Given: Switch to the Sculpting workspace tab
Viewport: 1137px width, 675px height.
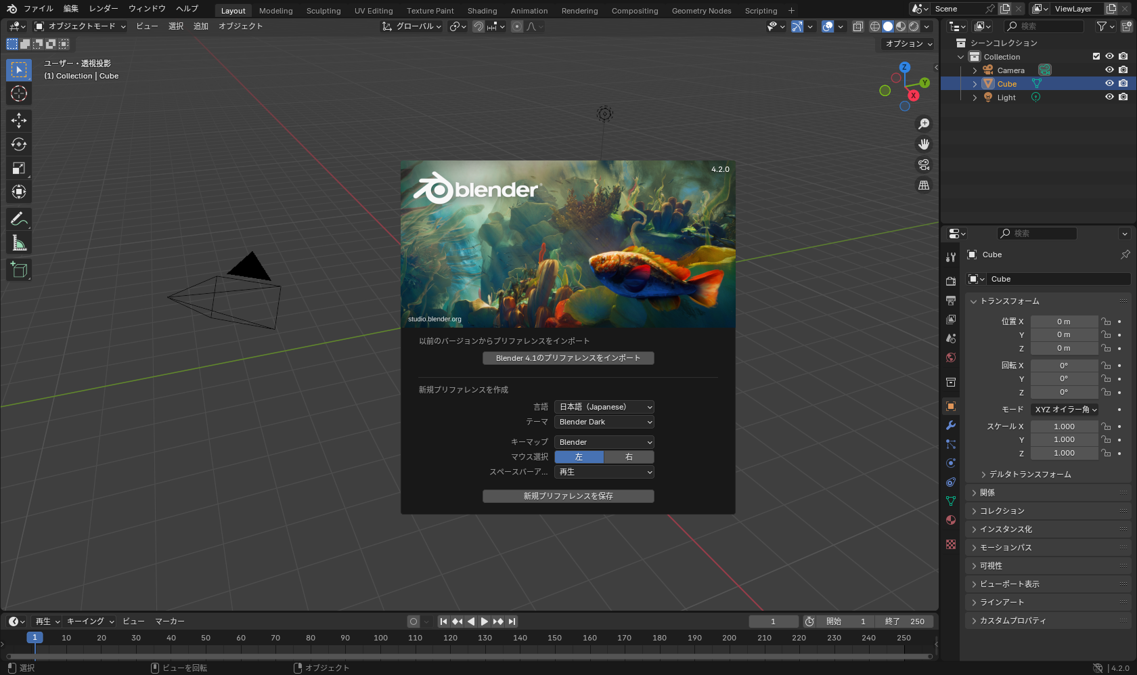Looking at the screenshot, I should (x=323, y=10).
